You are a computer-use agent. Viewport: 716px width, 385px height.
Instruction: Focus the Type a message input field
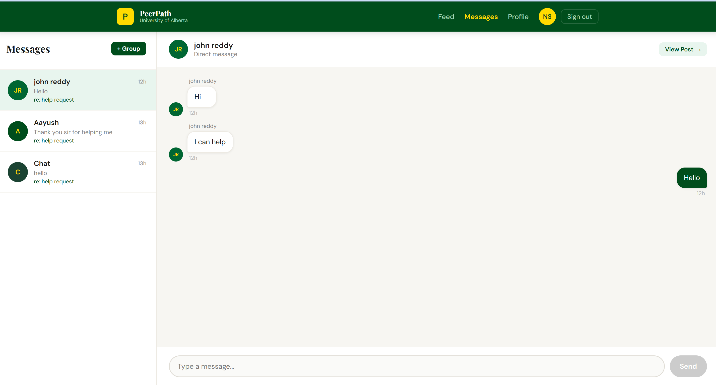[x=416, y=366]
